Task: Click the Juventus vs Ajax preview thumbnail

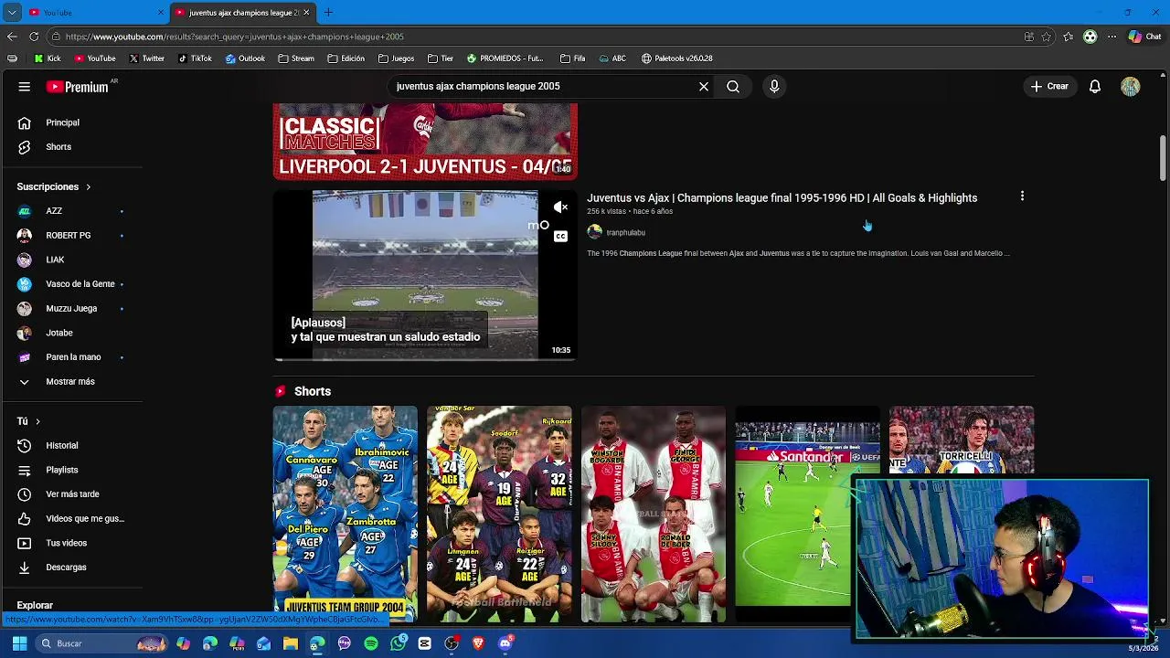Action: point(425,275)
